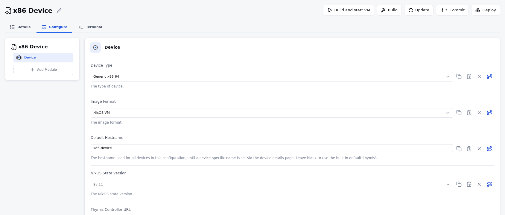Click into the Default Hostname input field
Image resolution: width=505 pixels, height=215 pixels.
tap(272, 148)
